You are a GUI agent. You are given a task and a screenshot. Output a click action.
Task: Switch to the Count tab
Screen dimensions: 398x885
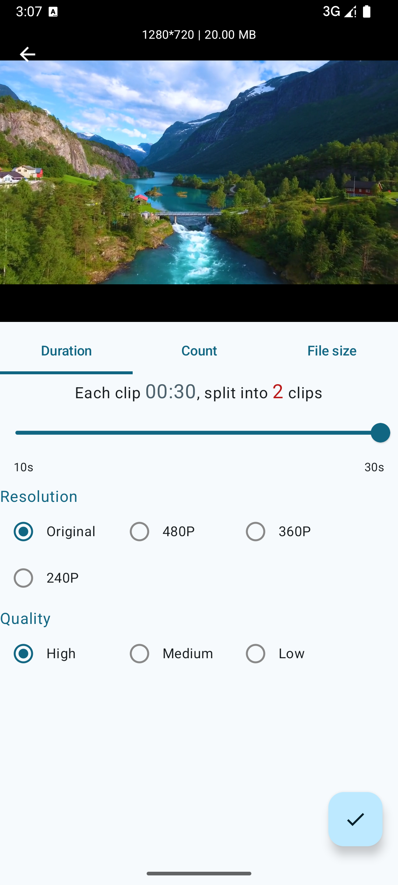click(x=199, y=351)
